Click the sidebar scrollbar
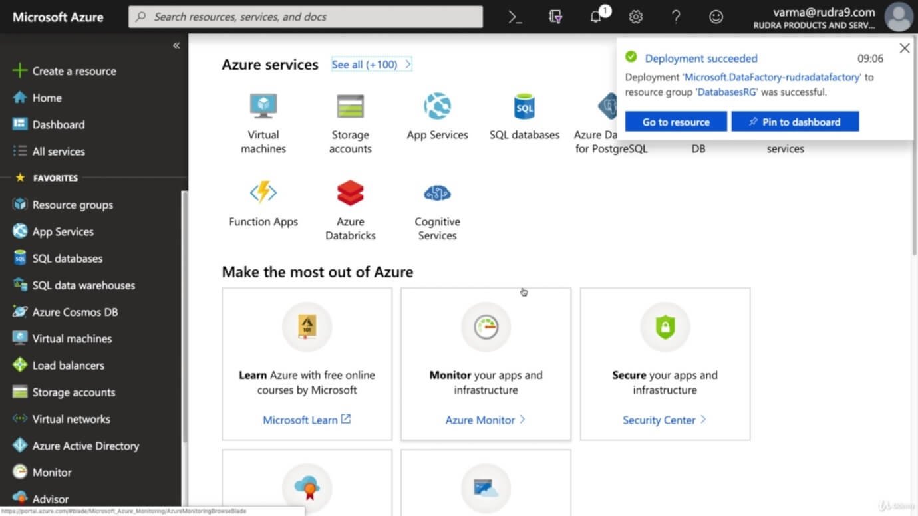 pos(184,316)
